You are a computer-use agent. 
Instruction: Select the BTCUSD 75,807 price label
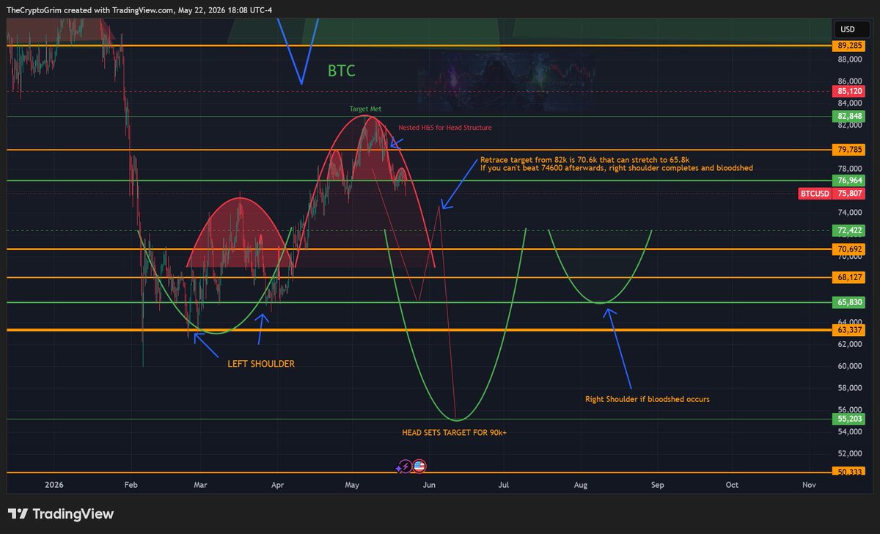click(x=833, y=194)
